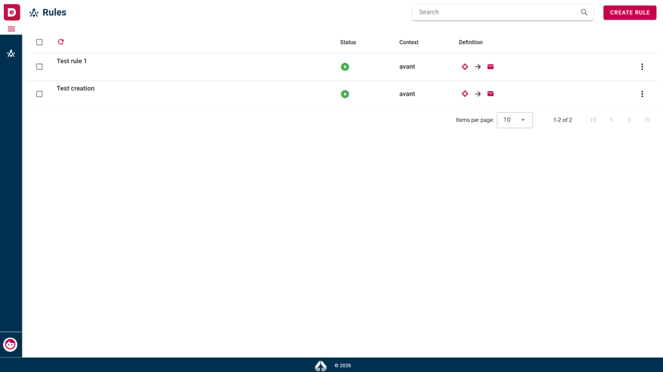Click the avant context of Test creation
663x372 pixels.
407,94
